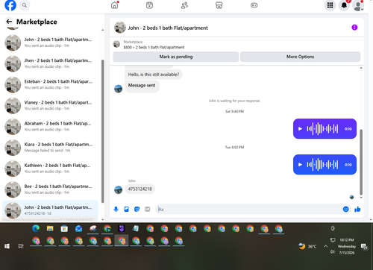Open Microsoft Store from the taskbar
The width and height of the screenshot is (373, 270).
[x=64, y=228]
